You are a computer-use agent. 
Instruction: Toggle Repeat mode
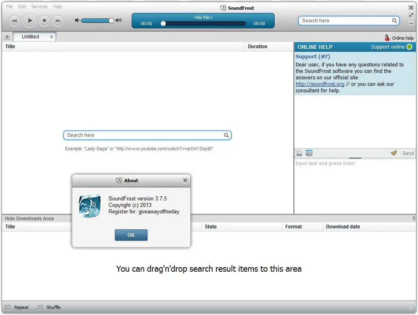pos(17,307)
